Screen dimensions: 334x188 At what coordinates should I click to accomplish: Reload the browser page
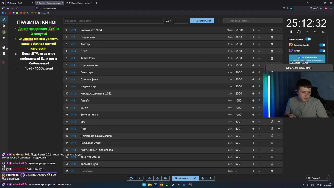click(x=17, y=8)
